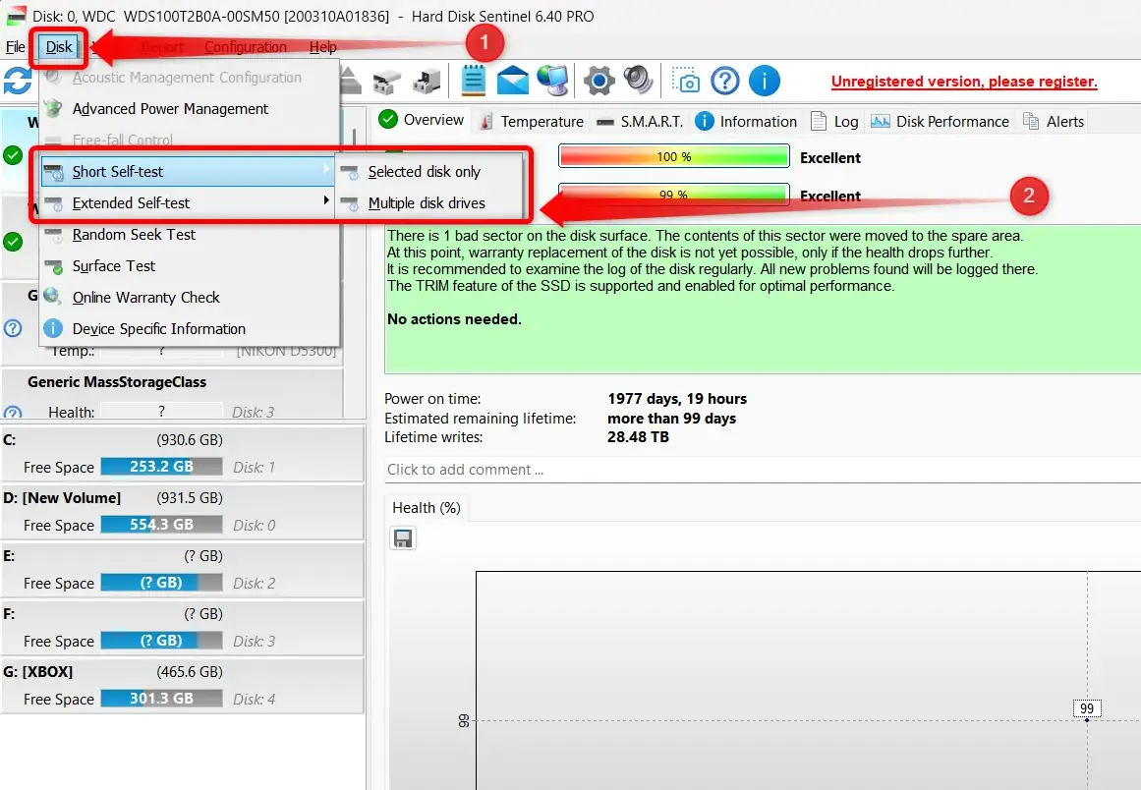Screen dimensions: 1141x790
Task: Click the speaker sound toolbar icon
Action: click(638, 80)
